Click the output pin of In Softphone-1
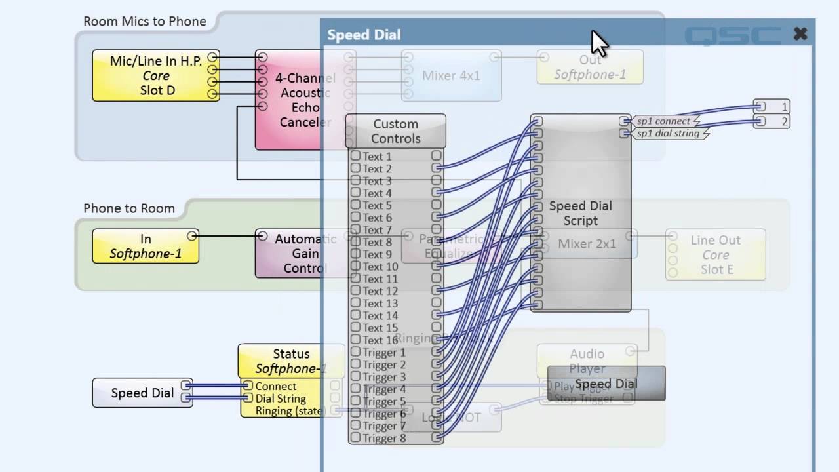The width and height of the screenshot is (839, 472). tap(191, 235)
